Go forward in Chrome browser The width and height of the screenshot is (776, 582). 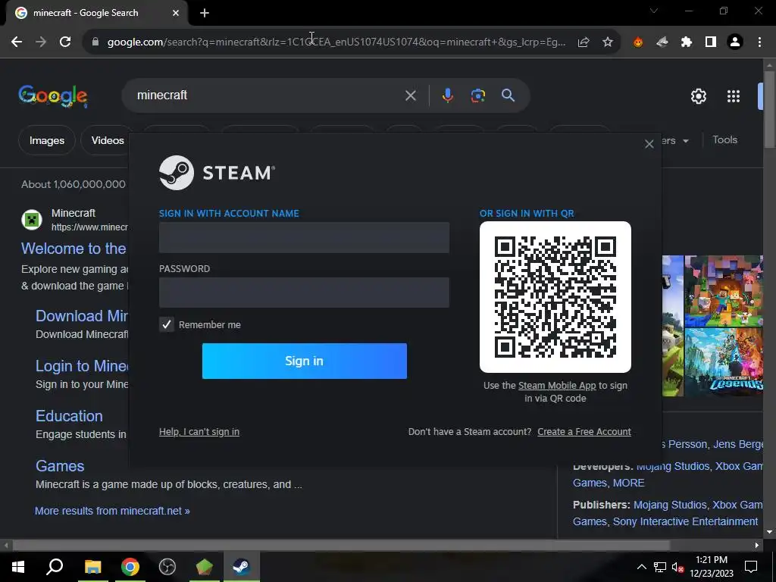pos(41,42)
